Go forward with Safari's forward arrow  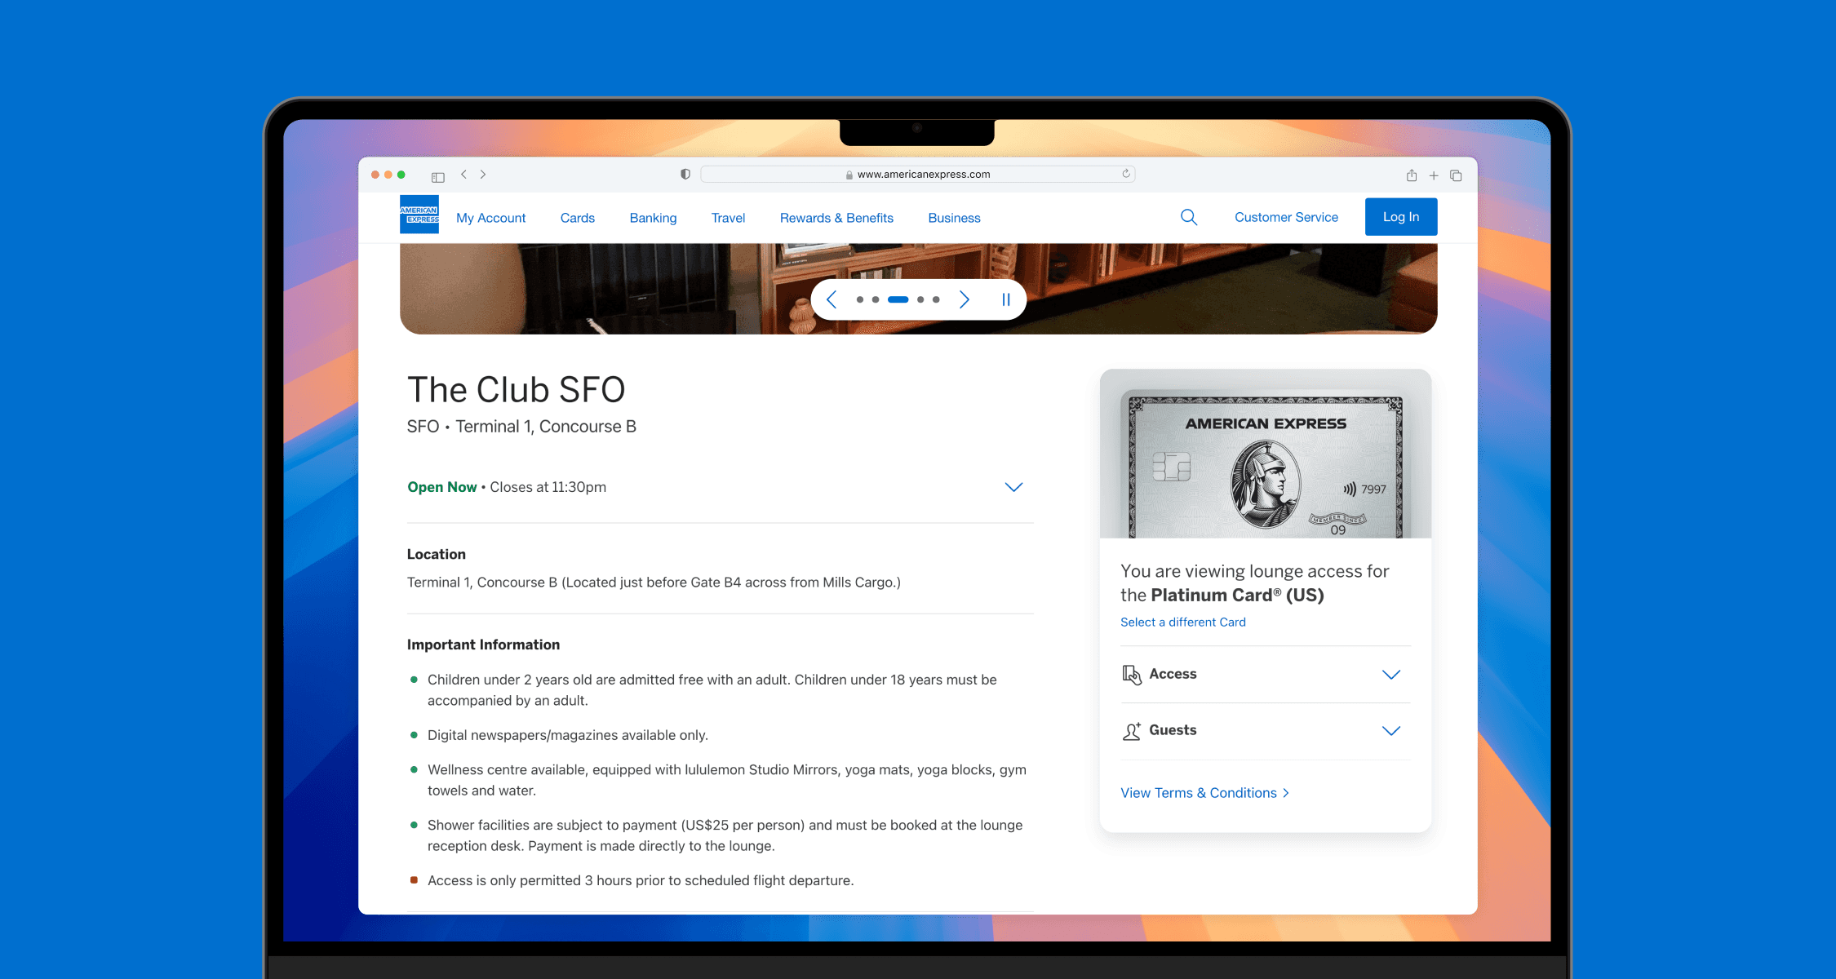click(483, 175)
